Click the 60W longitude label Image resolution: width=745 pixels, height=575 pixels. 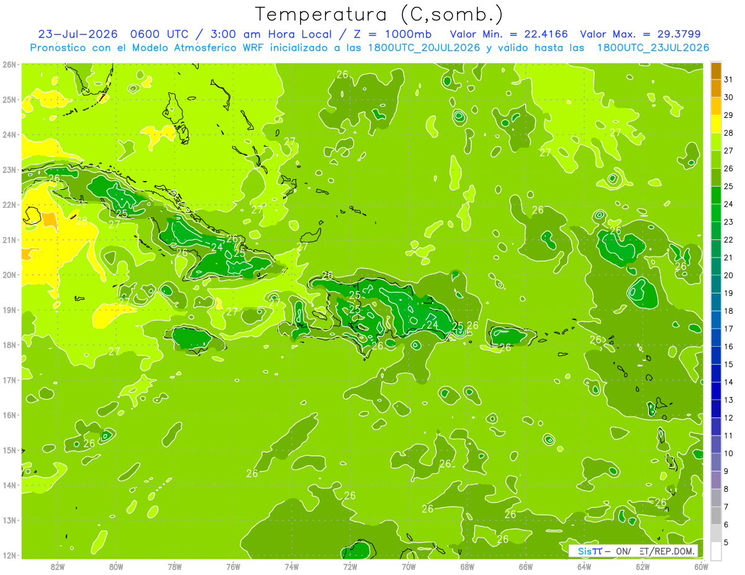coord(701,566)
